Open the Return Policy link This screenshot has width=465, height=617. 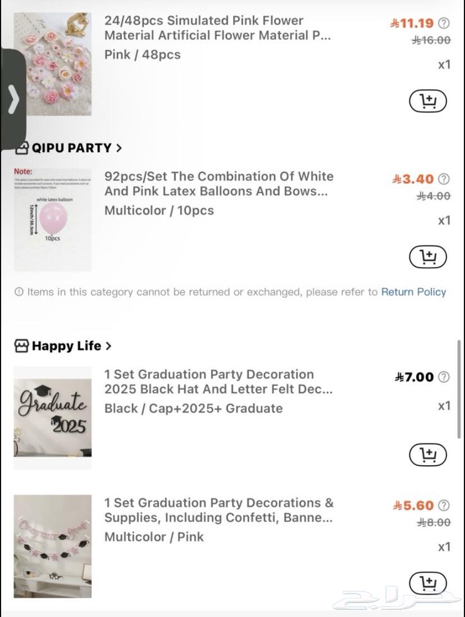click(413, 292)
